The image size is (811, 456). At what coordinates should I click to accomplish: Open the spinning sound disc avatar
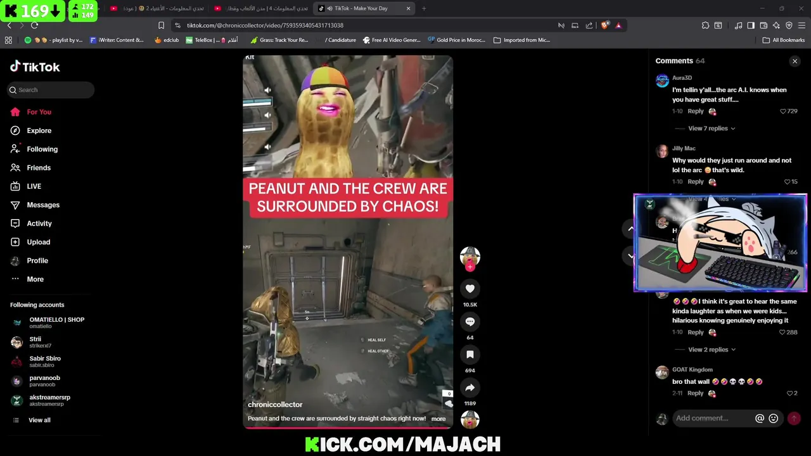tap(470, 419)
